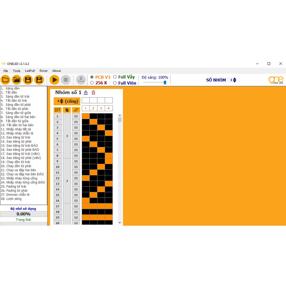
Task: Toggle the orange cell in row 4, port 4
Action: coord(109,133)
